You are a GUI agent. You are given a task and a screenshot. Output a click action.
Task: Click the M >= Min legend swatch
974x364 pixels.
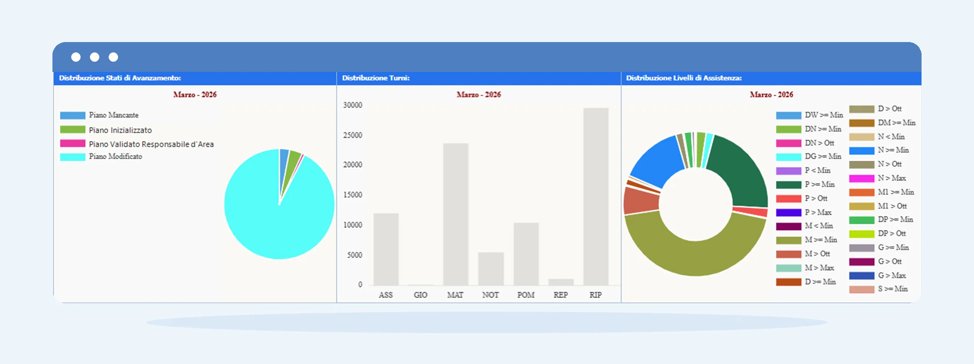click(x=789, y=240)
